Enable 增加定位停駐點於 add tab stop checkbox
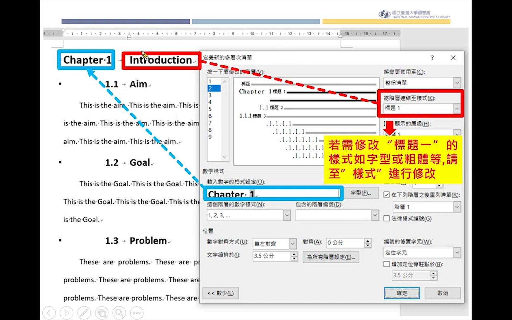The image size is (512, 320). 386,264
